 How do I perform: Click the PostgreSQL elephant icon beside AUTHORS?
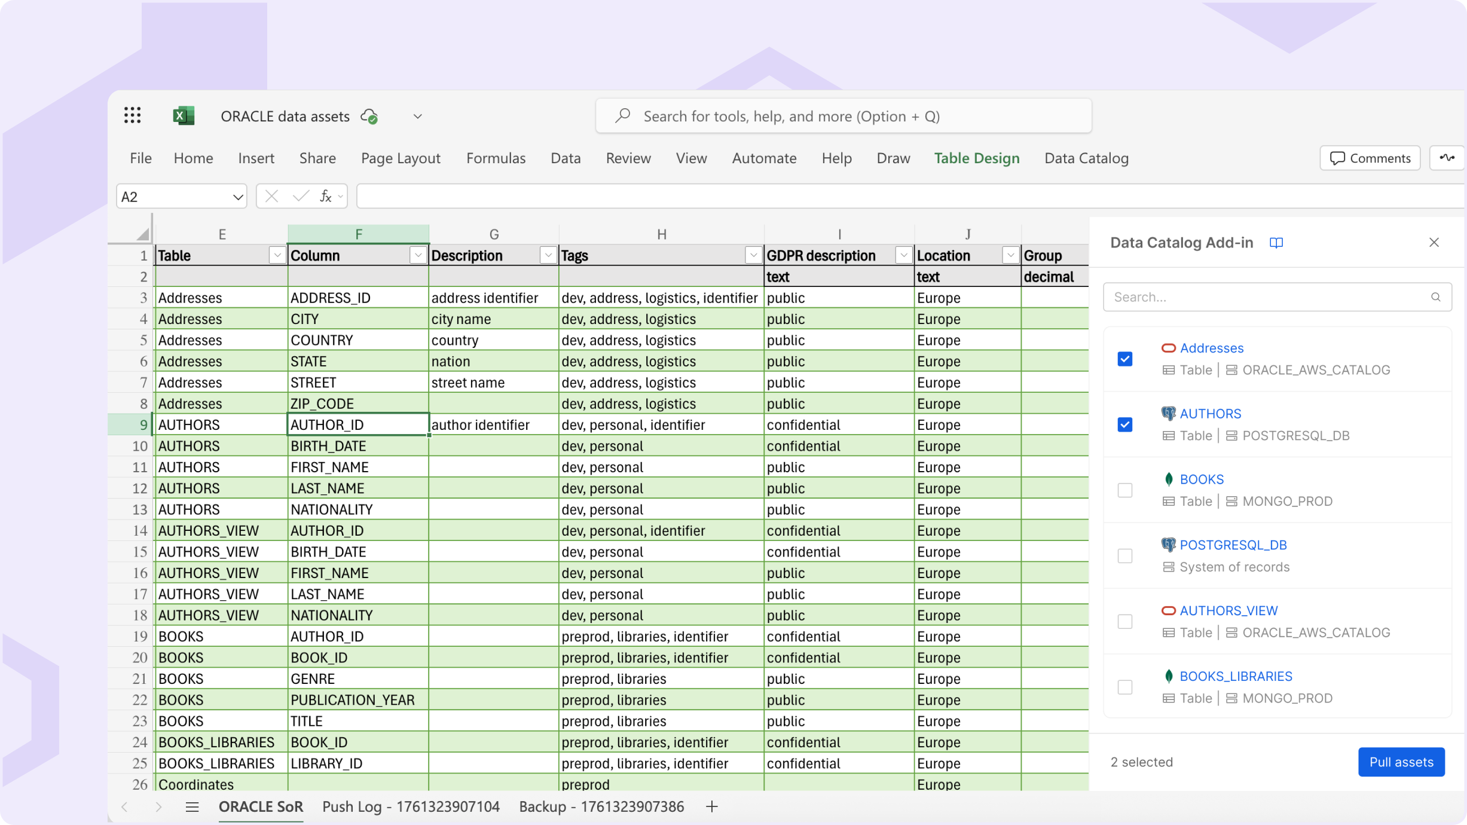(x=1168, y=413)
